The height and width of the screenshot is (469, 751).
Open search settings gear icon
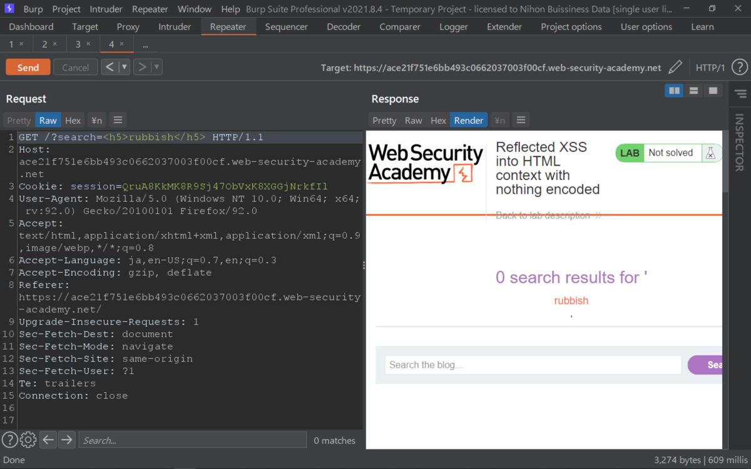(28, 440)
